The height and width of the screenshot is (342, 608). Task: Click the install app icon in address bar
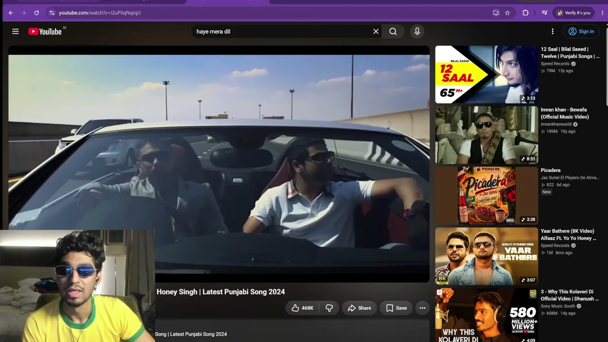pyautogui.click(x=496, y=13)
